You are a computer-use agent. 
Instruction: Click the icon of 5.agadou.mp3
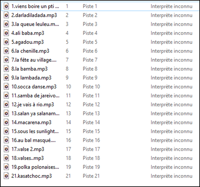click(x=6, y=42)
